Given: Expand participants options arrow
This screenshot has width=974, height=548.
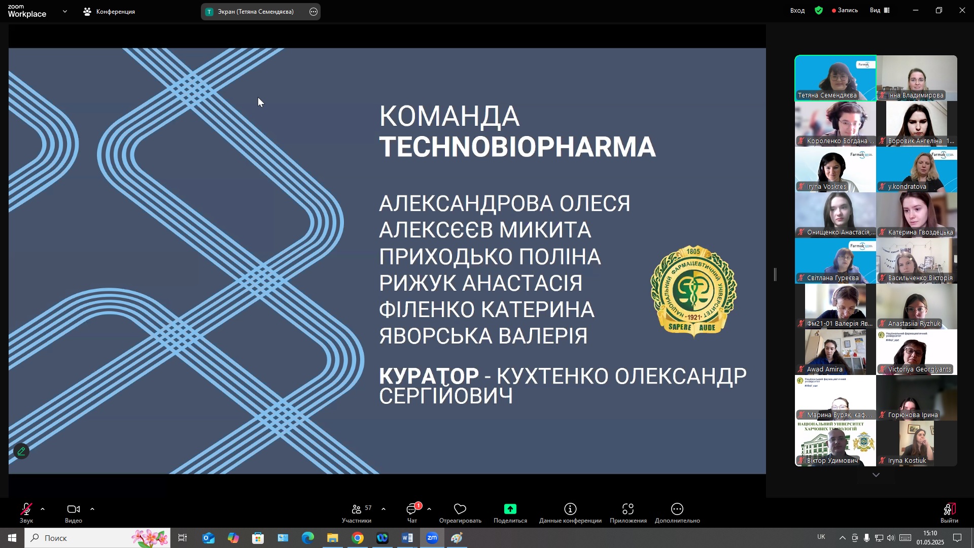Looking at the screenshot, I should [384, 509].
